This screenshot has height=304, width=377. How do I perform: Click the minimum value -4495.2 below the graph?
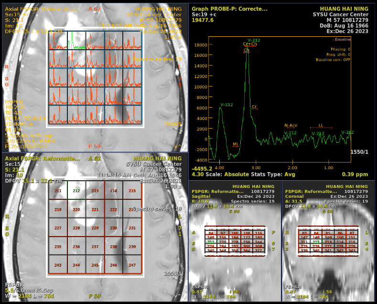(x=202, y=169)
